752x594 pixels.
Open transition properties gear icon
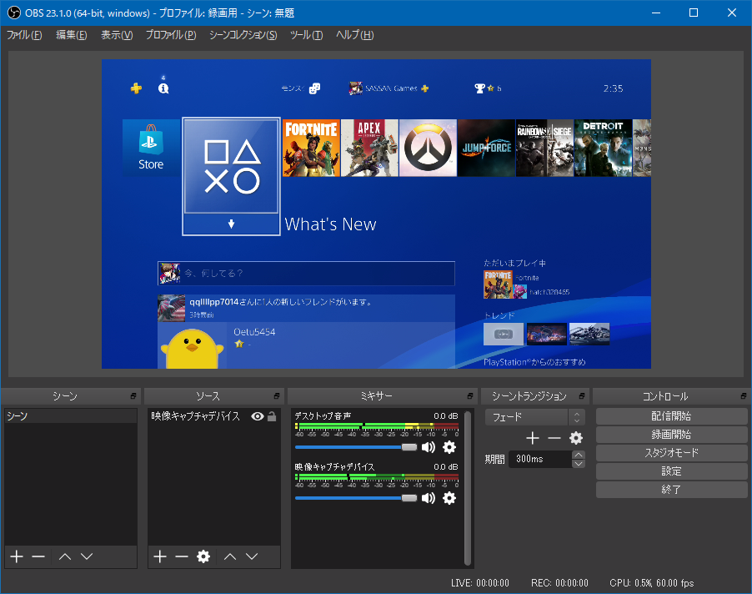pyautogui.click(x=576, y=438)
